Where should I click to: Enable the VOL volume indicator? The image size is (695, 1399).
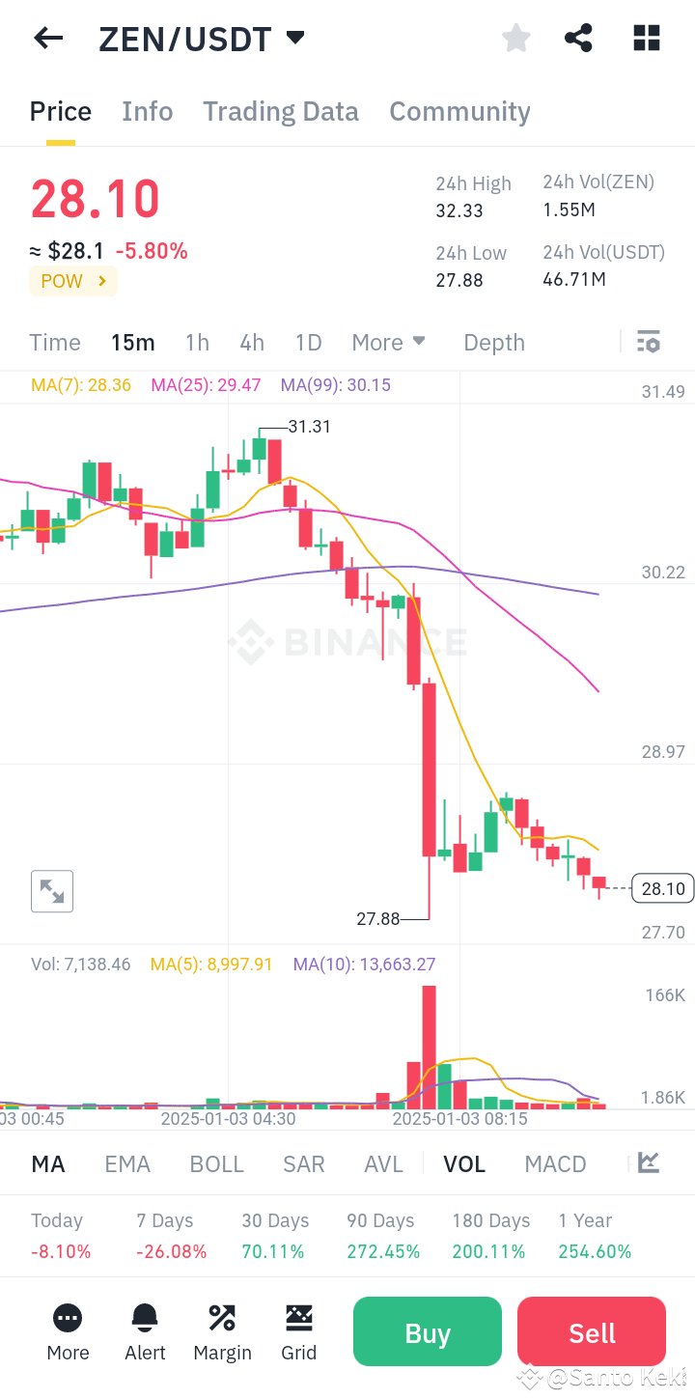464,1163
